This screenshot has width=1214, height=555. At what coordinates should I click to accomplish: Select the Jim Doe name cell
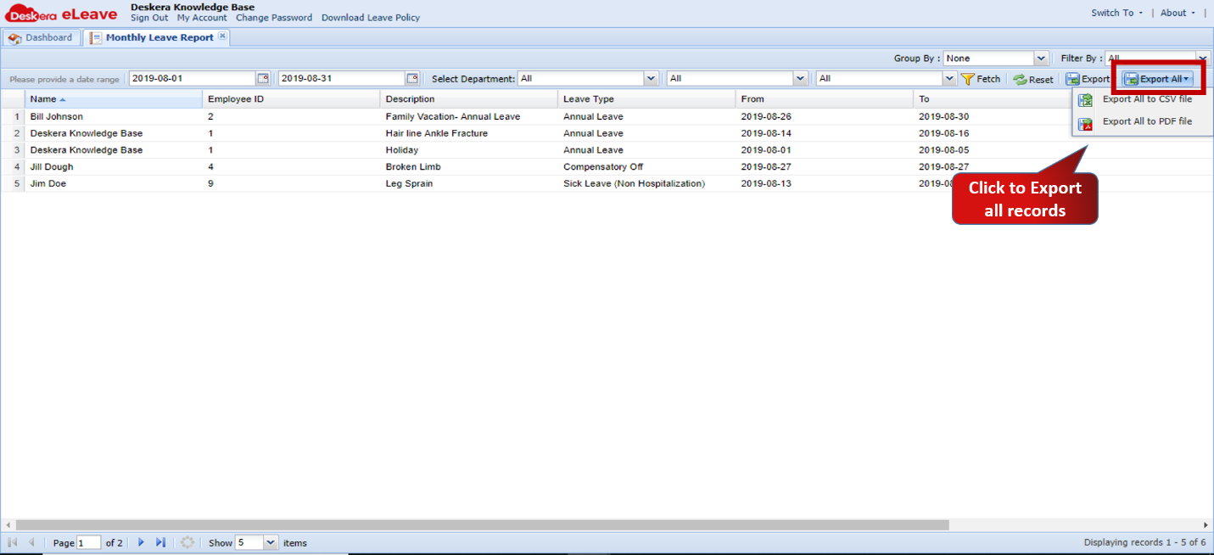pyautogui.click(x=48, y=183)
